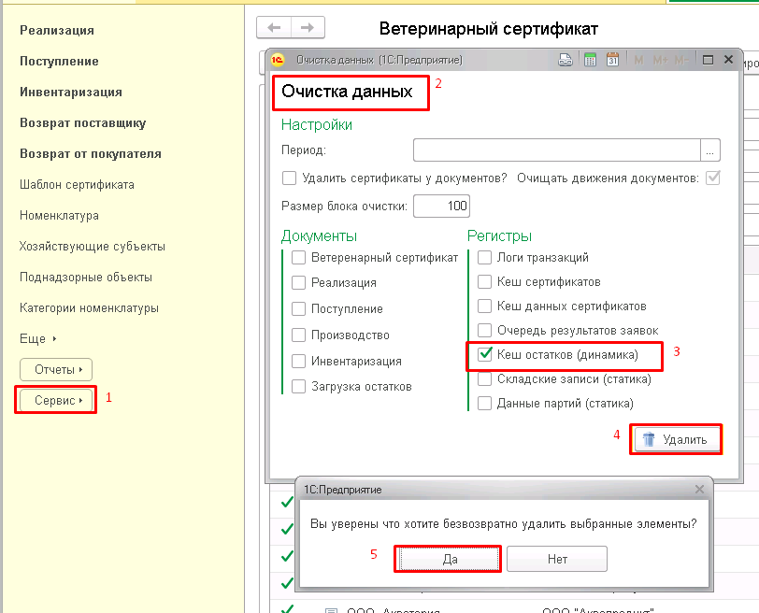Click the 1C logo icon in dialog
The height and width of the screenshot is (613, 759).
[x=278, y=60]
